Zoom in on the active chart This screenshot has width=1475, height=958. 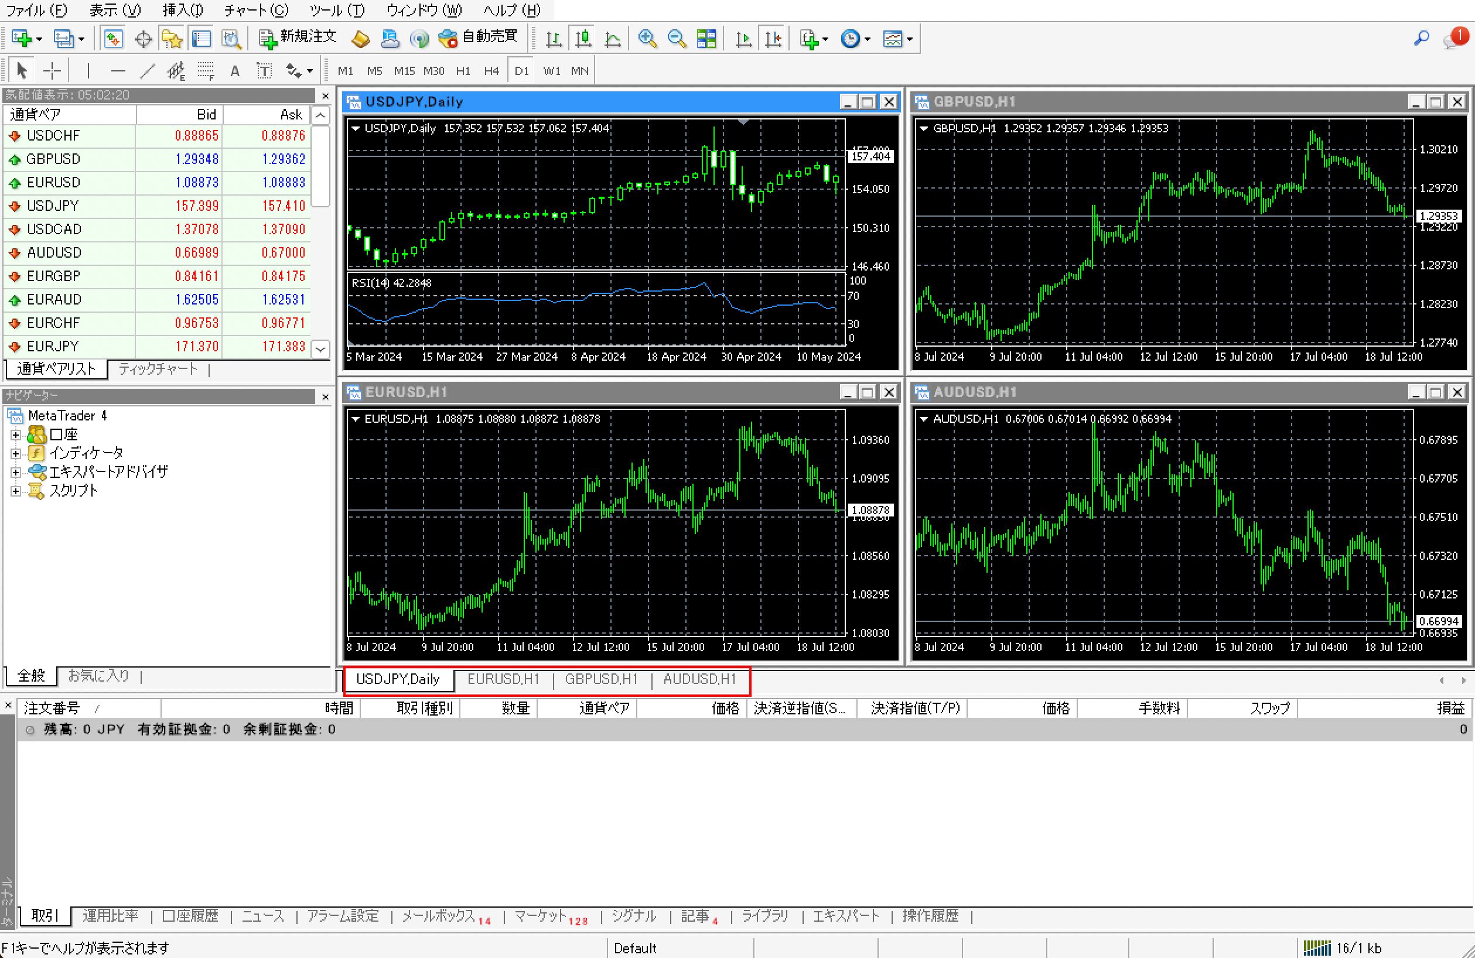pos(648,39)
